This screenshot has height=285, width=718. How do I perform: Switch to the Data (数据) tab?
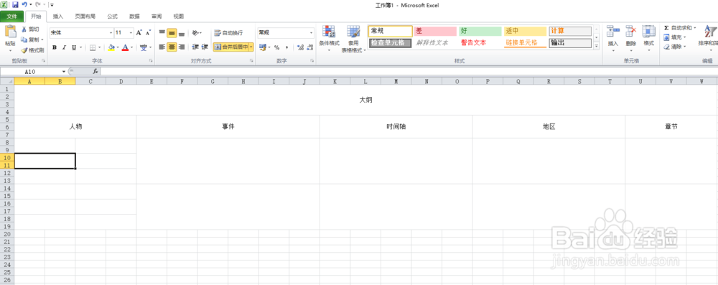pyautogui.click(x=134, y=17)
